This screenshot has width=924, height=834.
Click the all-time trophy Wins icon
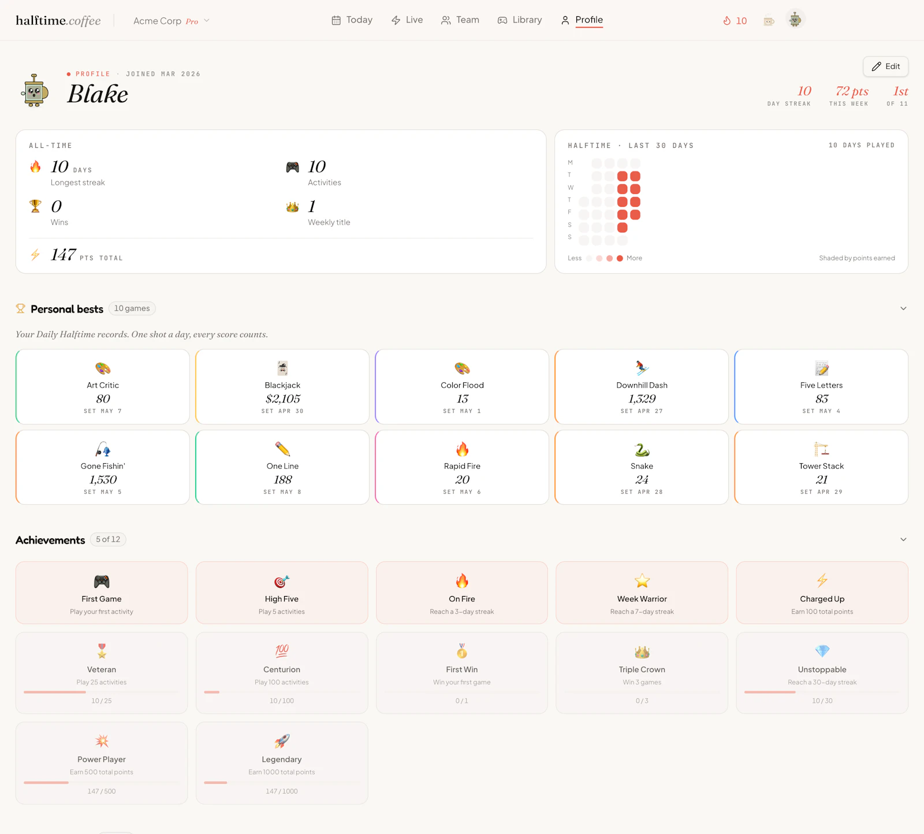tap(36, 206)
